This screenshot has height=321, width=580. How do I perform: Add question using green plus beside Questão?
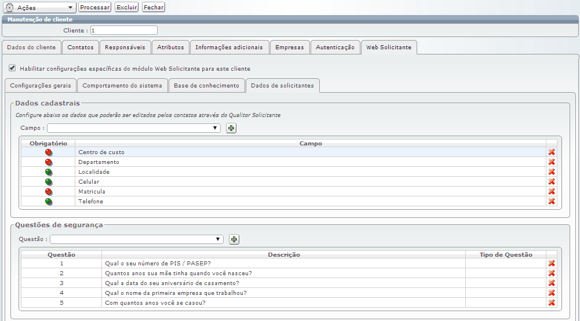234,239
